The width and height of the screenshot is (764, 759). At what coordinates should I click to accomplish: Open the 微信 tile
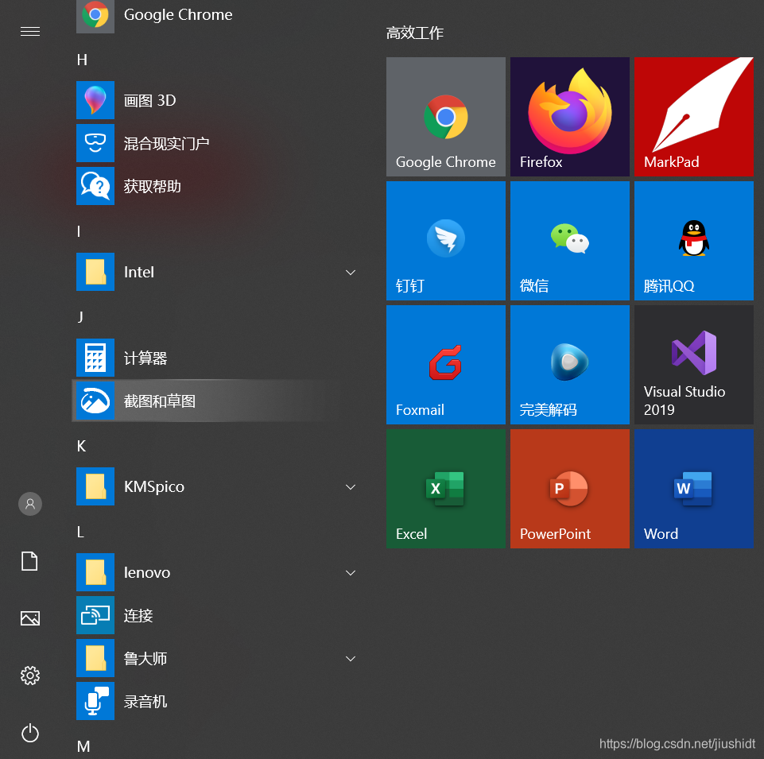click(x=569, y=241)
